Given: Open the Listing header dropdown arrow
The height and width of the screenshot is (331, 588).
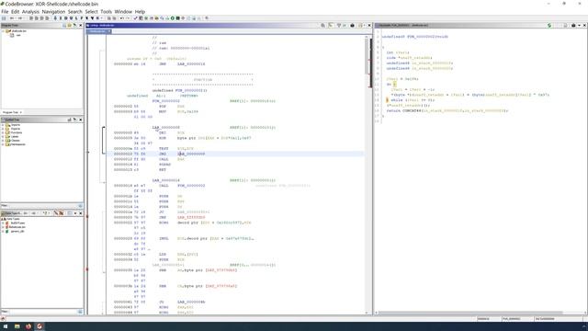Looking at the screenshot, I should pyautogui.click(x=364, y=25).
